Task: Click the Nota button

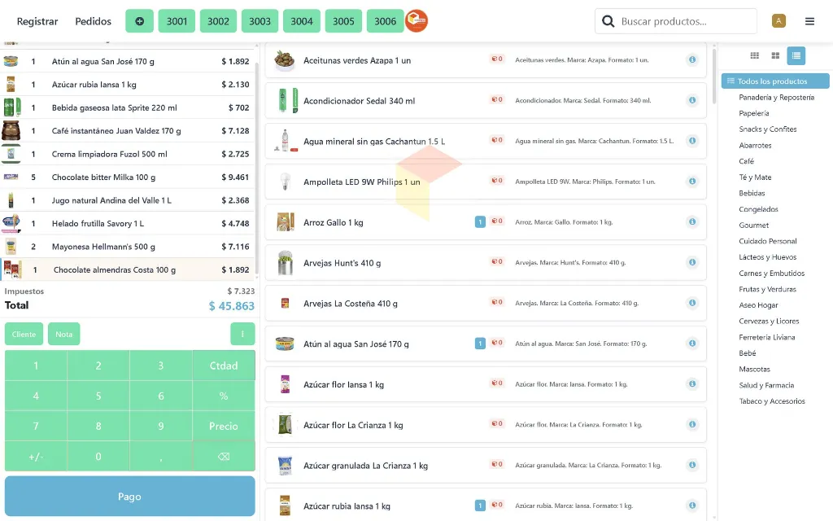Action: (63, 334)
